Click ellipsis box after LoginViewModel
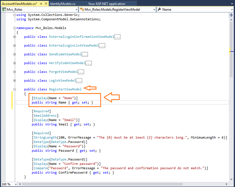Screen dimensions: 235x187 [x=79, y=81]
